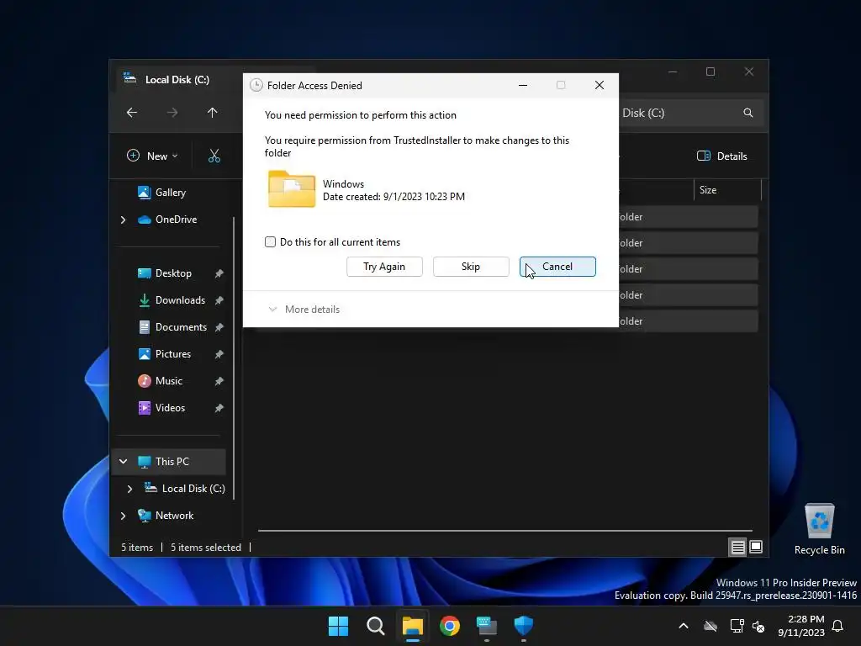Show hidden system tray icons
This screenshot has width=861, height=646.
click(x=684, y=626)
